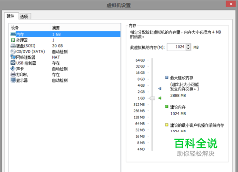Click the 建议的最小客户机操作系统内存 legend label
This screenshot has height=172, width=238.
pyautogui.click(x=197, y=125)
